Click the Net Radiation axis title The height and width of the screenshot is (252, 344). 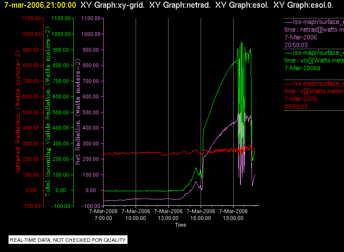[x=78, y=112]
